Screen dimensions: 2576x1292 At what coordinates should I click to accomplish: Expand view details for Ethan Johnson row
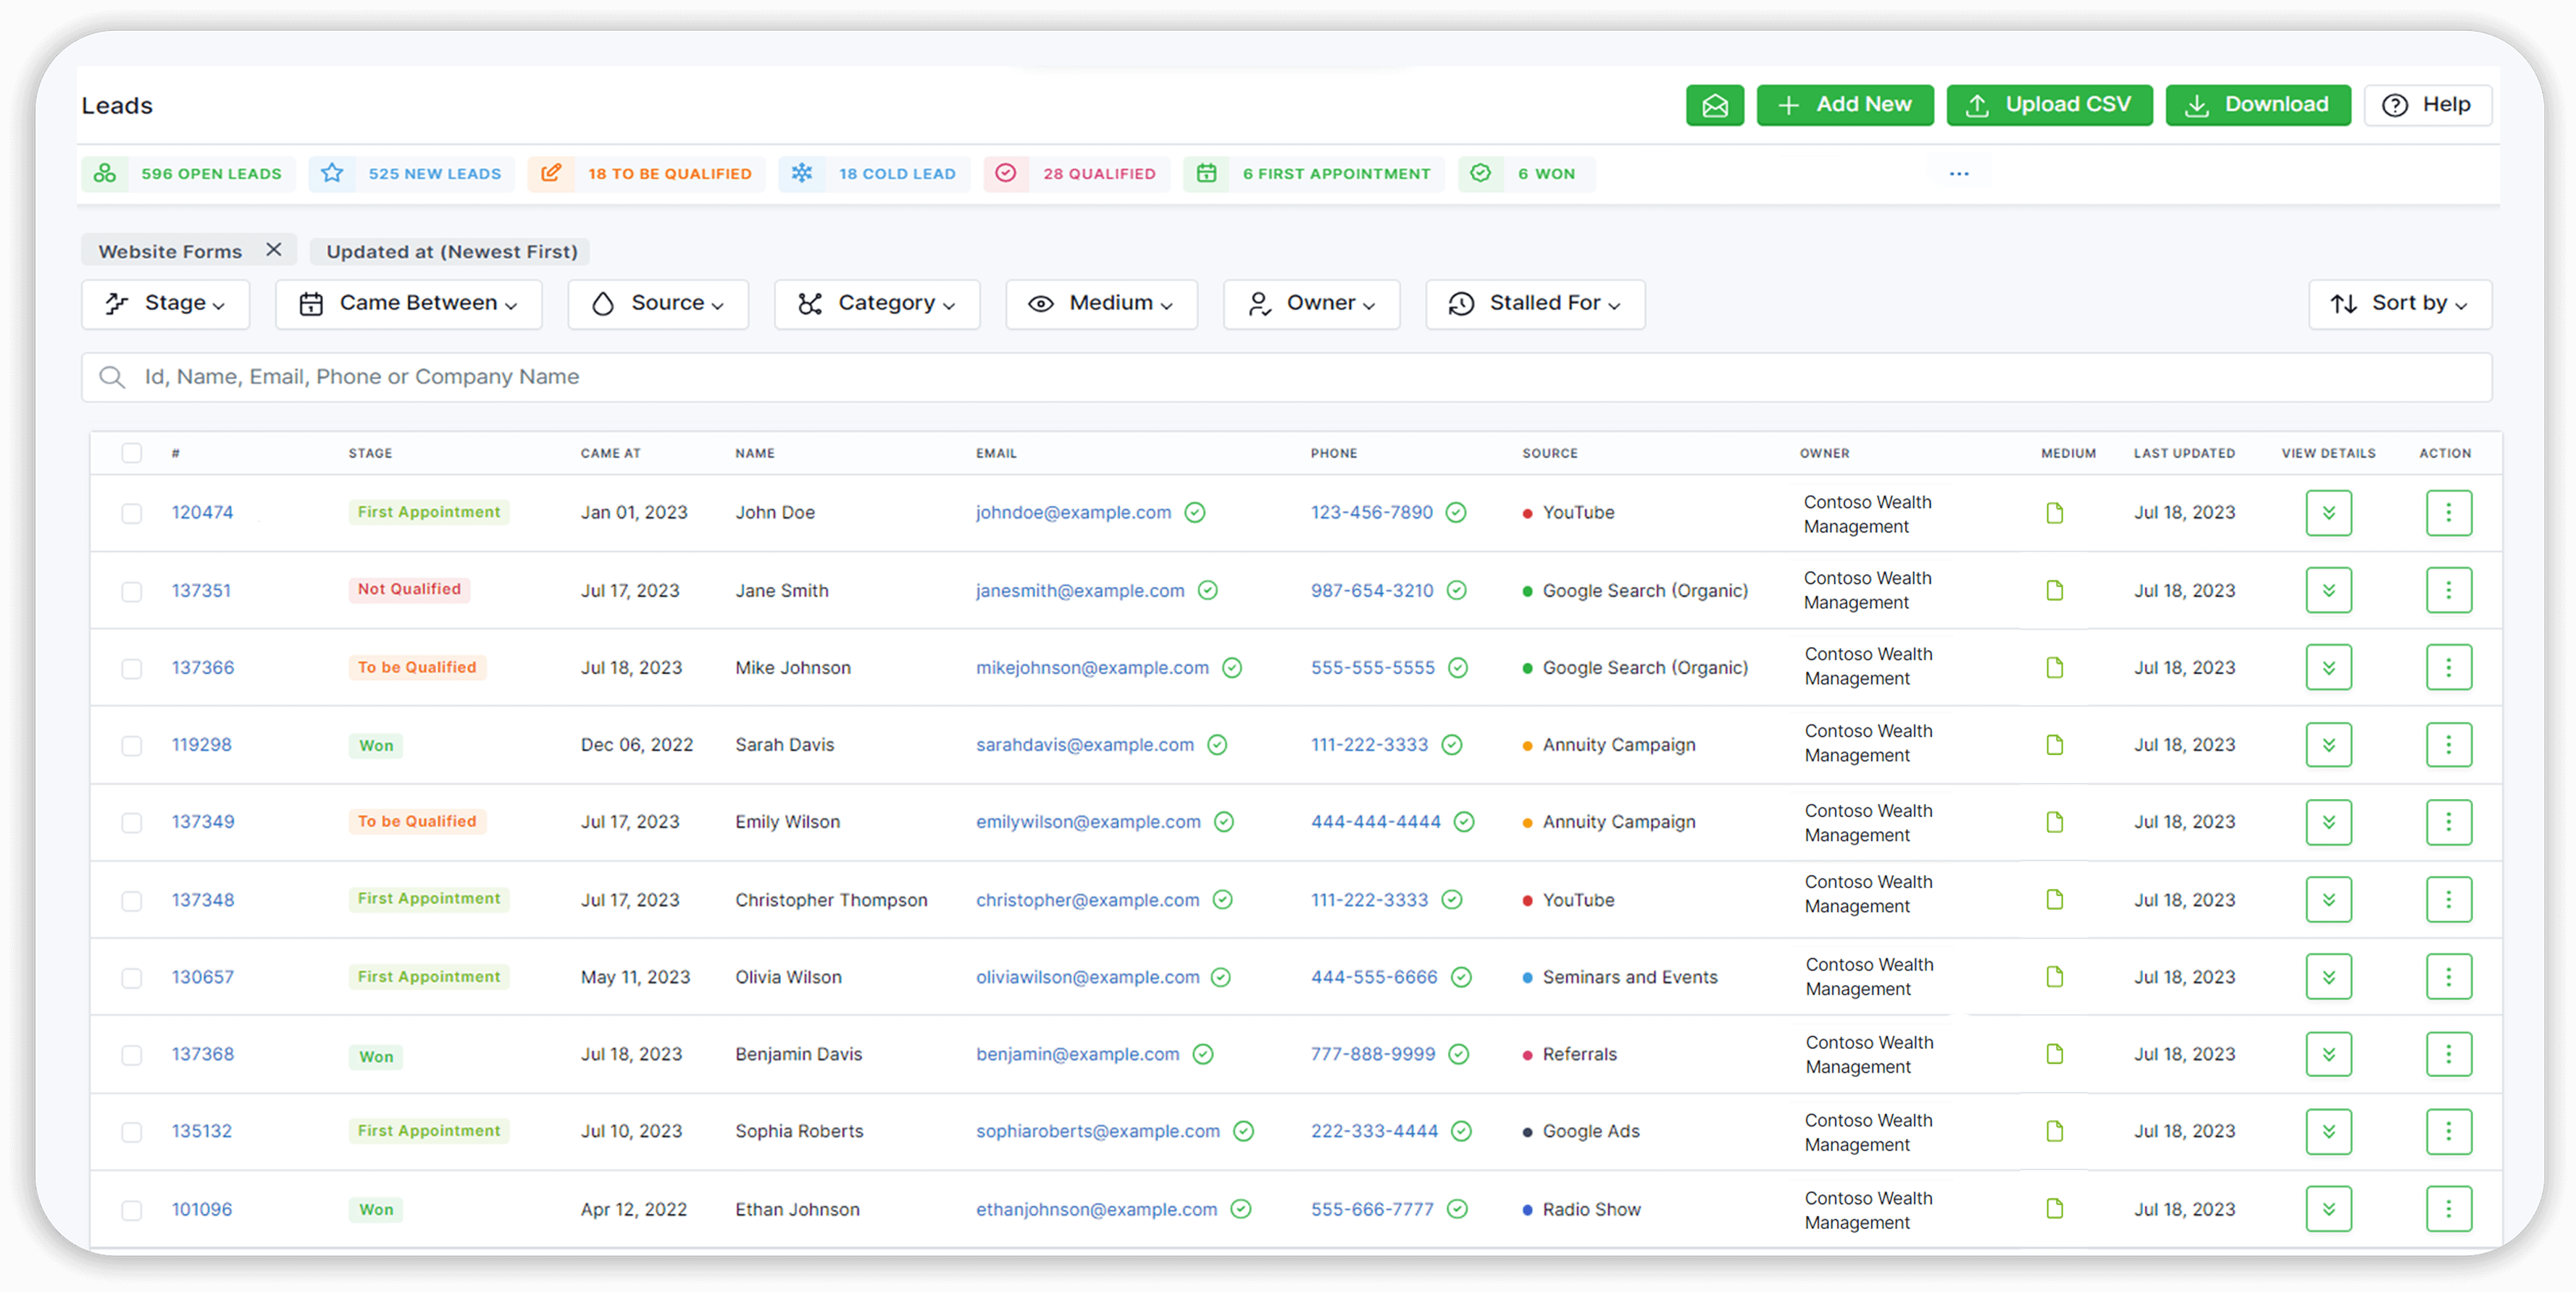point(2328,1209)
